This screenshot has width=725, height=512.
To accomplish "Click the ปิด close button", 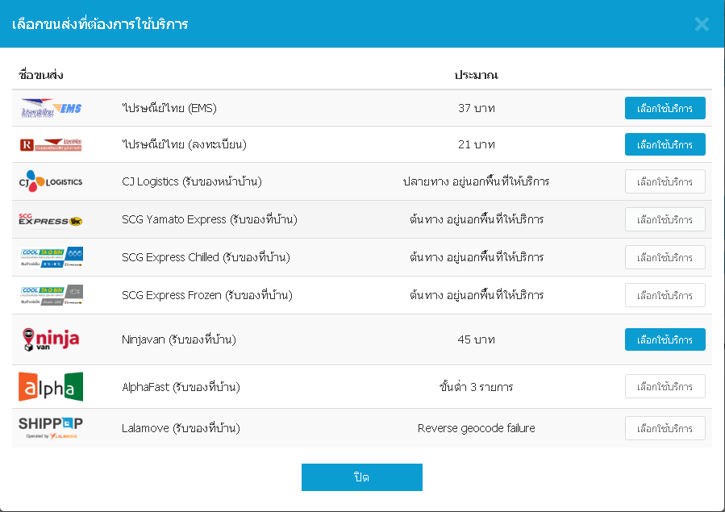I will pyautogui.click(x=361, y=477).
